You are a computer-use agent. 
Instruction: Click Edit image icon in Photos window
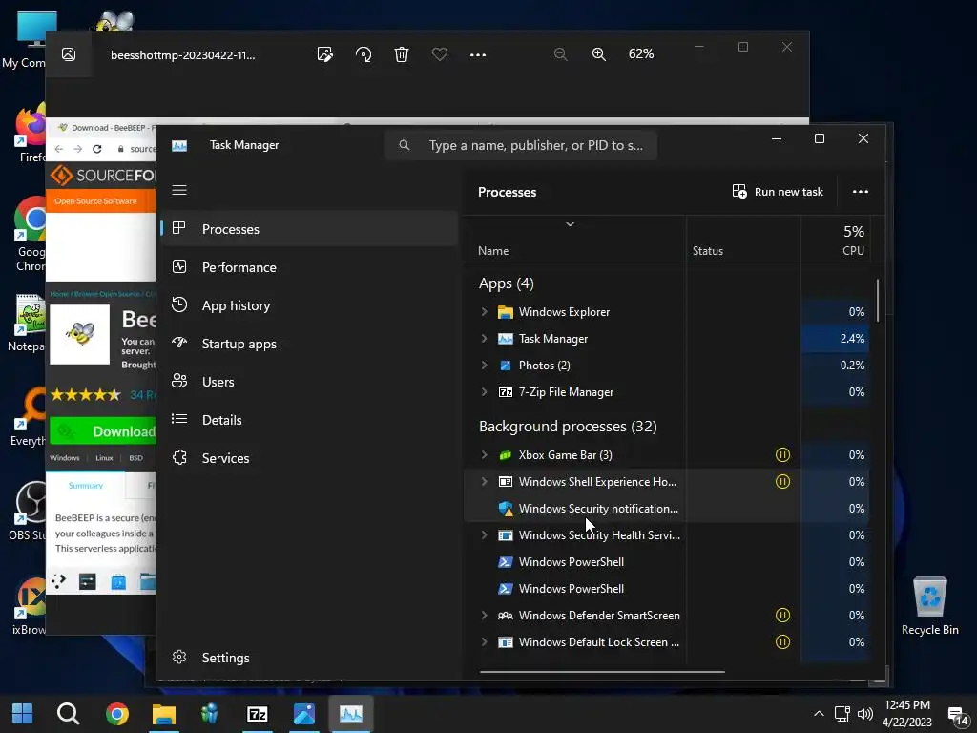coord(324,54)
